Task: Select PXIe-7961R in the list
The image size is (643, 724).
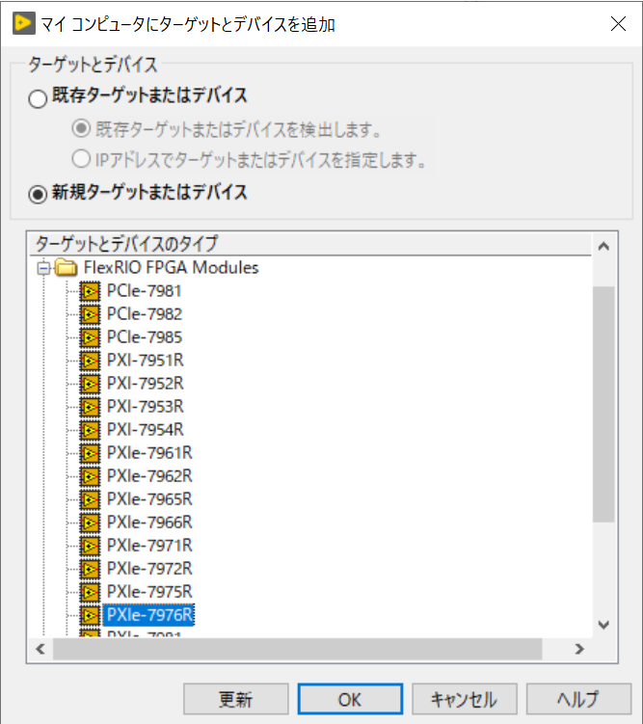Action: [149, 453]
